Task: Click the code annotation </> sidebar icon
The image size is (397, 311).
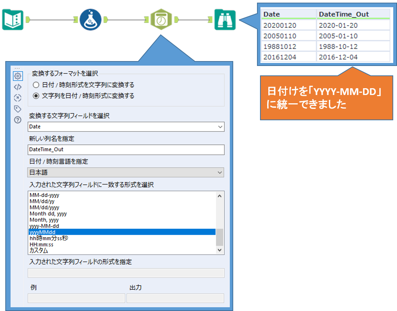Action: (x=17, y=87)
